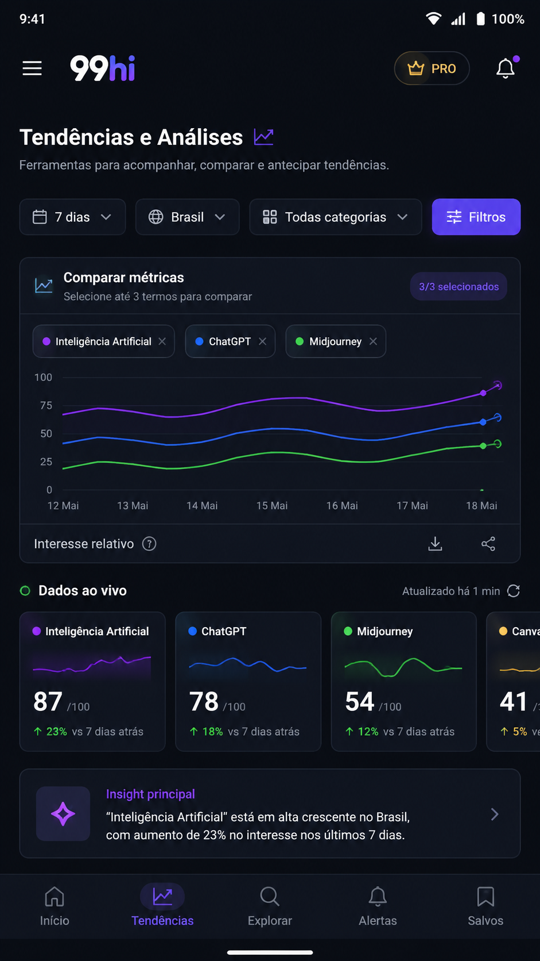Open the Brasil region dropdown

tap(187, 217)
